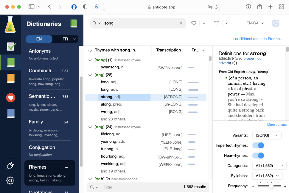Click the plug connector icon in sidebar
The image size is (289, 193).
(10, 166)
